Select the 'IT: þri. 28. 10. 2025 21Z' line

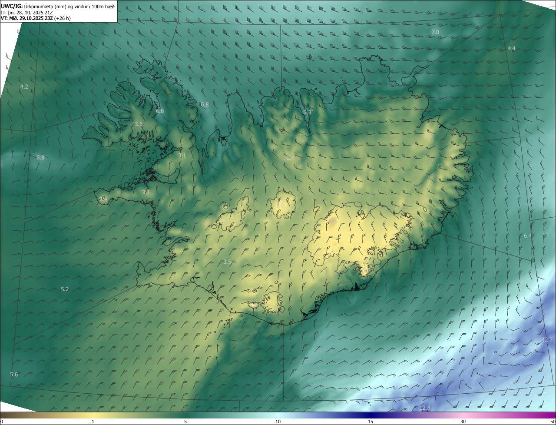[27, 12]
